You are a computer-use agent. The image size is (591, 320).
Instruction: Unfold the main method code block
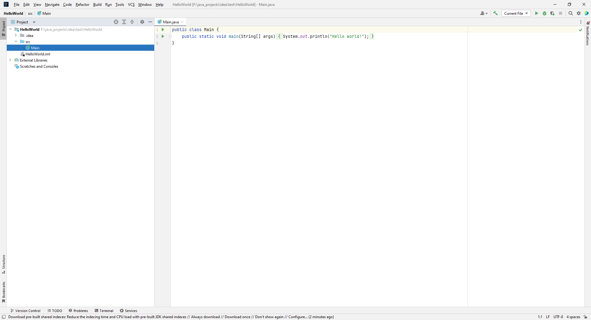tap(170, 36)
